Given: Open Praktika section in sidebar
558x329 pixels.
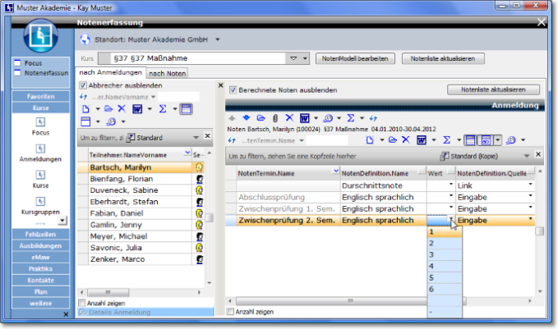Looking at the screenshot, I should [40, 268].
